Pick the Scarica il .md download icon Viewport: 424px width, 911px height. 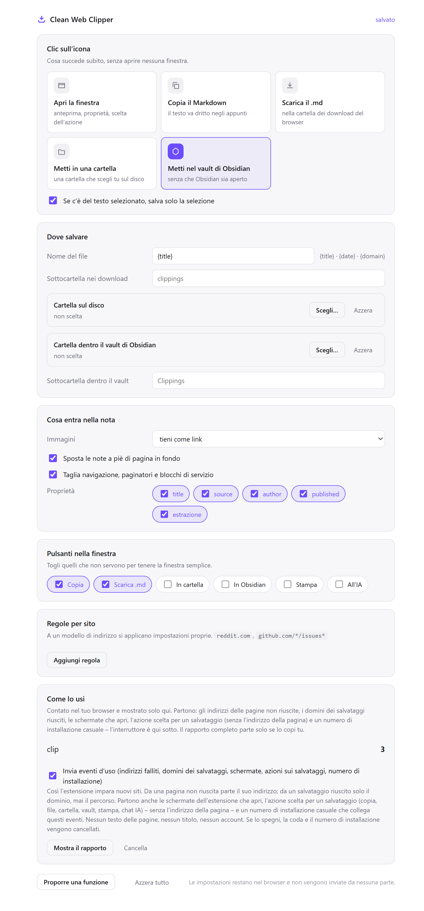[290, 85]
